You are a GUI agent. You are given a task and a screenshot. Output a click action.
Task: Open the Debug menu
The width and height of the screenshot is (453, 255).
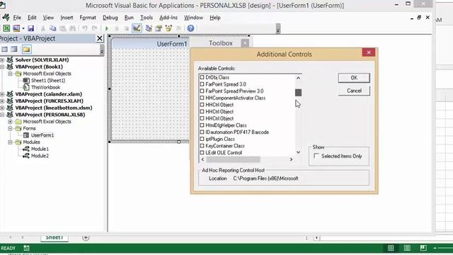[x=110, y=18]
